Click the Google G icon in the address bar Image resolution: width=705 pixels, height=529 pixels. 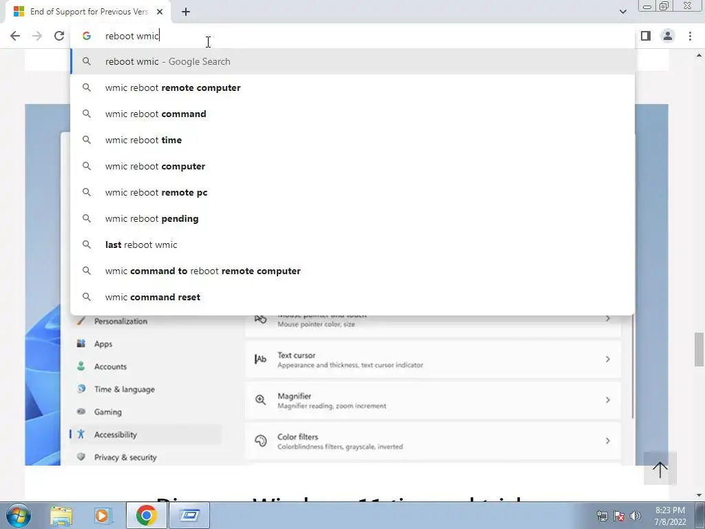[87, 36]
